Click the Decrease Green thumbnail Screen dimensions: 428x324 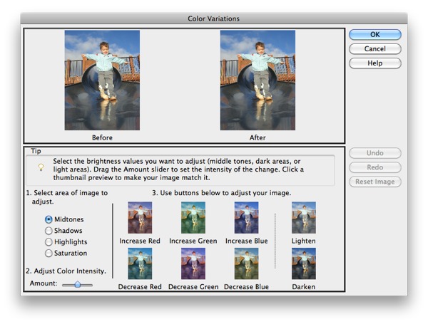[193, 263]
